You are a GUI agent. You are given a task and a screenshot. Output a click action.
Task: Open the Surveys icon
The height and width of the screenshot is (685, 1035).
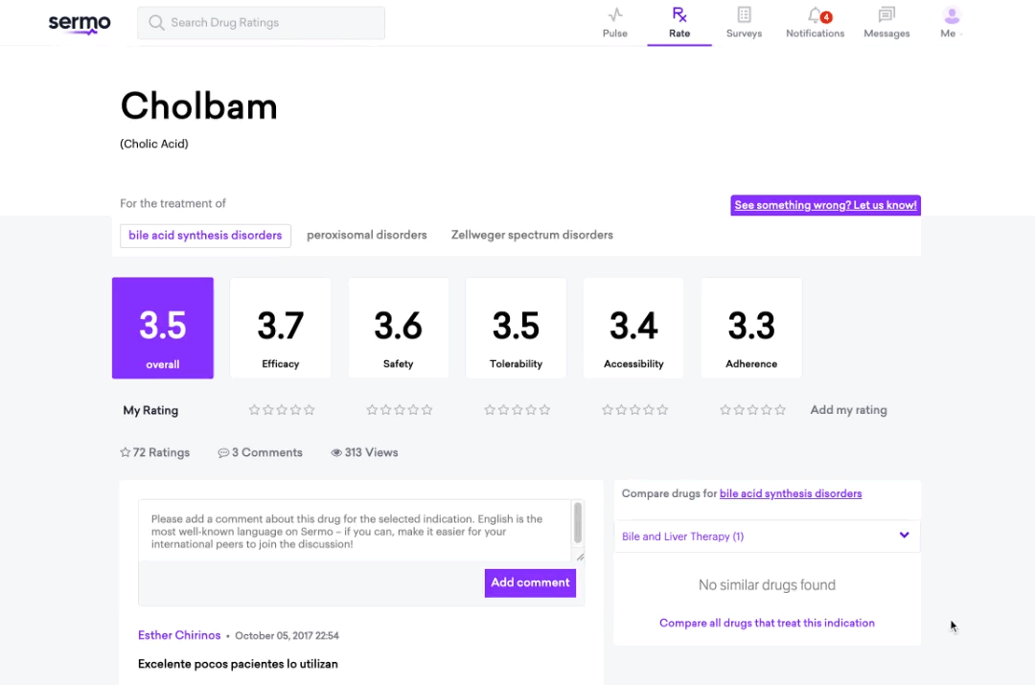pos(744,14)
